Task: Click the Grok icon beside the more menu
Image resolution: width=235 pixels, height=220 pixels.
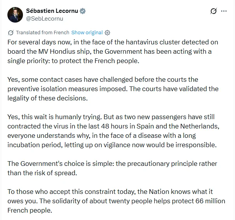Action: coord(214,11)
